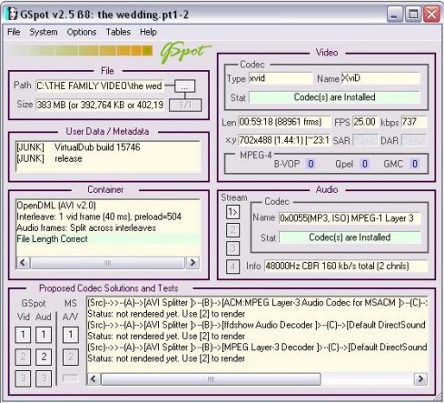
Task: Click the SAR field
Action: [365, 140]
